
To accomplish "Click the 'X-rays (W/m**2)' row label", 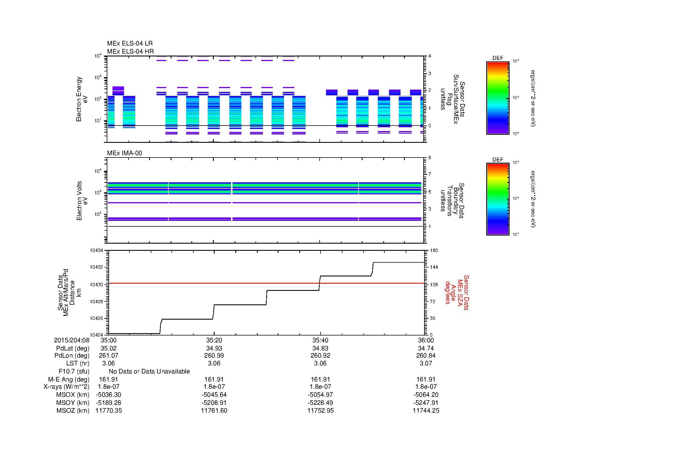I will click(x=66, y=387).
